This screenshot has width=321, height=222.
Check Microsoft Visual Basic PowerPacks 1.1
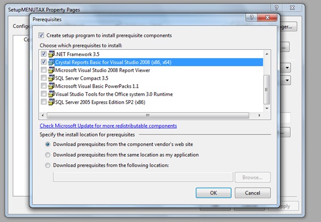pos(44,86)
